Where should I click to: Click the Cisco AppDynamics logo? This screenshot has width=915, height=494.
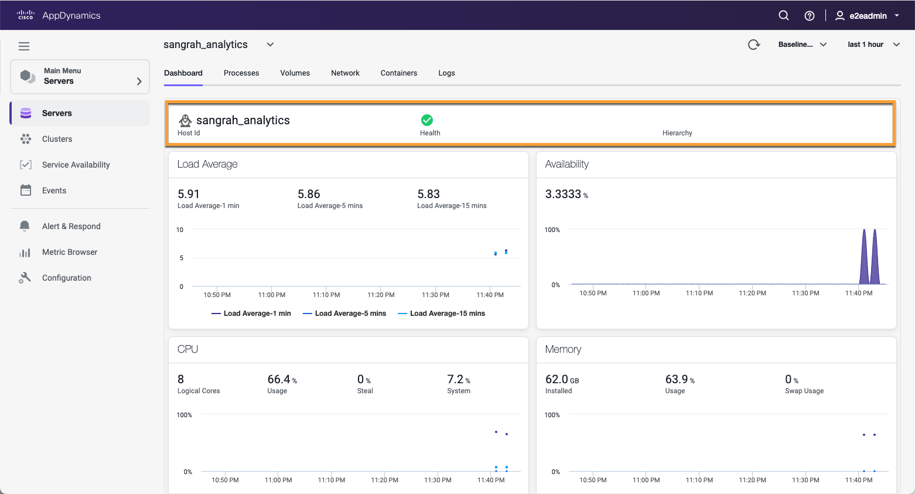point(59,15)
